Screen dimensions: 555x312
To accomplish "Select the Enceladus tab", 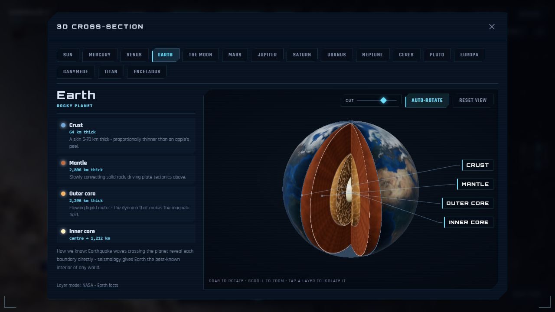I will coord(147,71).
